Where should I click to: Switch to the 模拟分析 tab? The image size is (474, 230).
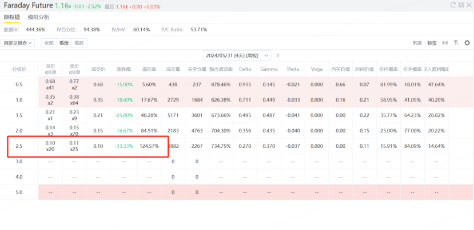[x=38, y=17]
